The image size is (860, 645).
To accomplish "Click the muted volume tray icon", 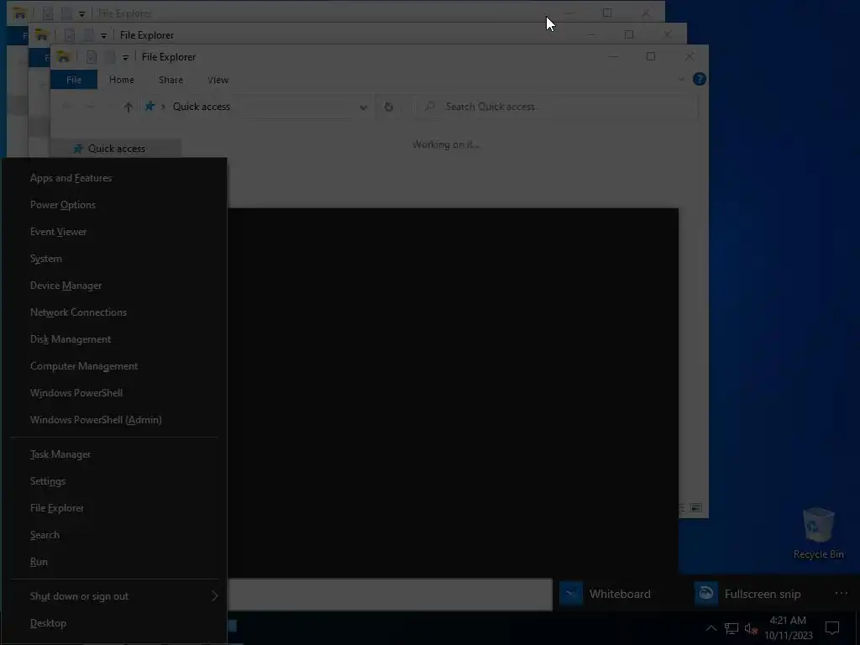I will [x=751, y=628].
